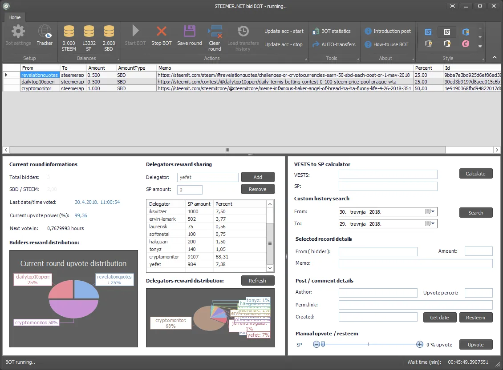Open the Actions group launcher

coord(306,59)
